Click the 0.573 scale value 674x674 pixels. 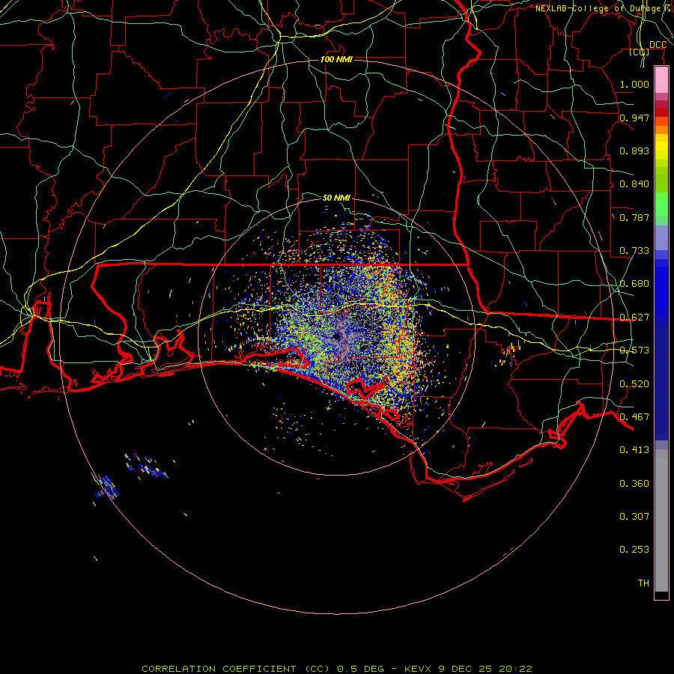pyautogui.click(x=634, y=350)
